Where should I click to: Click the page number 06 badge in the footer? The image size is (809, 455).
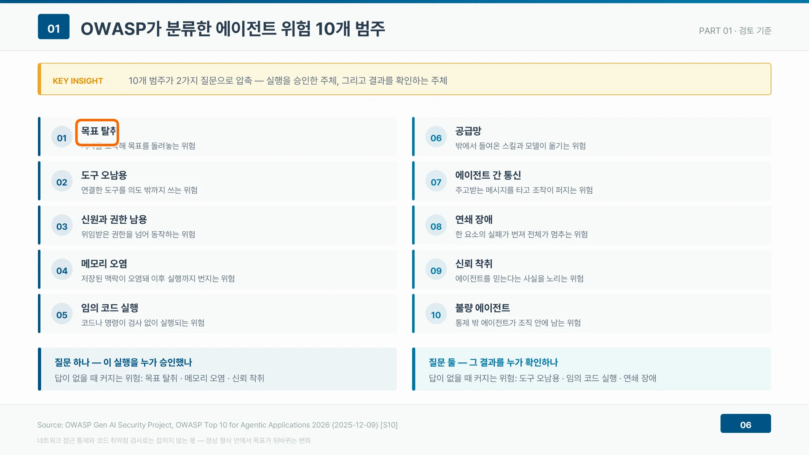click(x=745, y=423)
